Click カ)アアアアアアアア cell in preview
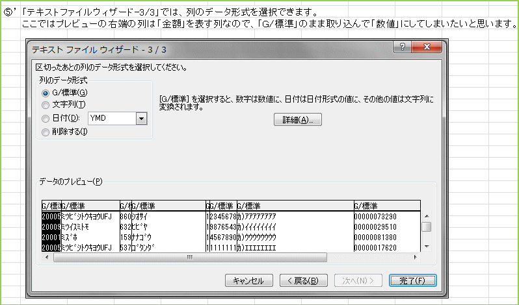The image size is (519, 305). click(x=256, y=217)
